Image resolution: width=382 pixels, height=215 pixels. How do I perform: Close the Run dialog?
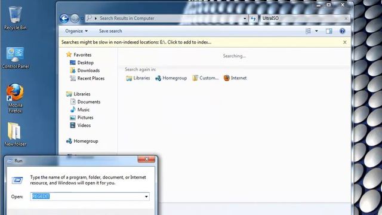146,159
